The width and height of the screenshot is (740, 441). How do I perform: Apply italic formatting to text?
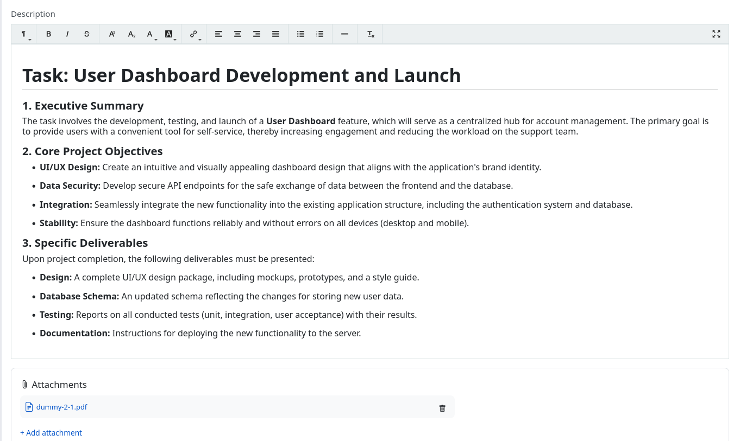point(67,34)
